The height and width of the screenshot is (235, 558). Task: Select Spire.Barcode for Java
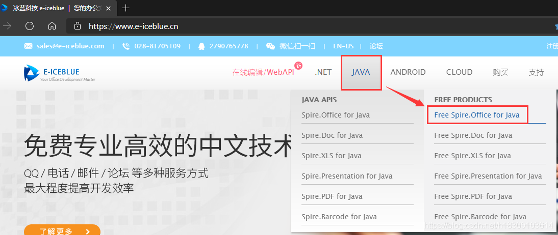click(339, 216)
